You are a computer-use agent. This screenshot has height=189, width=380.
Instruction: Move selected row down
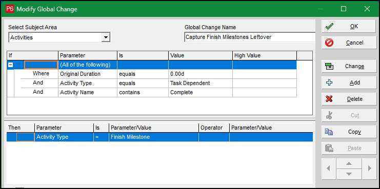pyautogui.click(x=349, y=174)
